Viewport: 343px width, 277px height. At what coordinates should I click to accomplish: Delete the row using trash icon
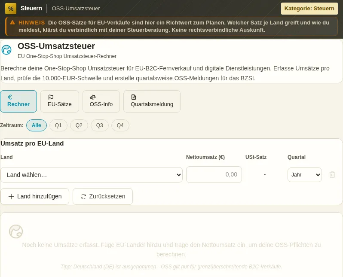click(332, 174)
